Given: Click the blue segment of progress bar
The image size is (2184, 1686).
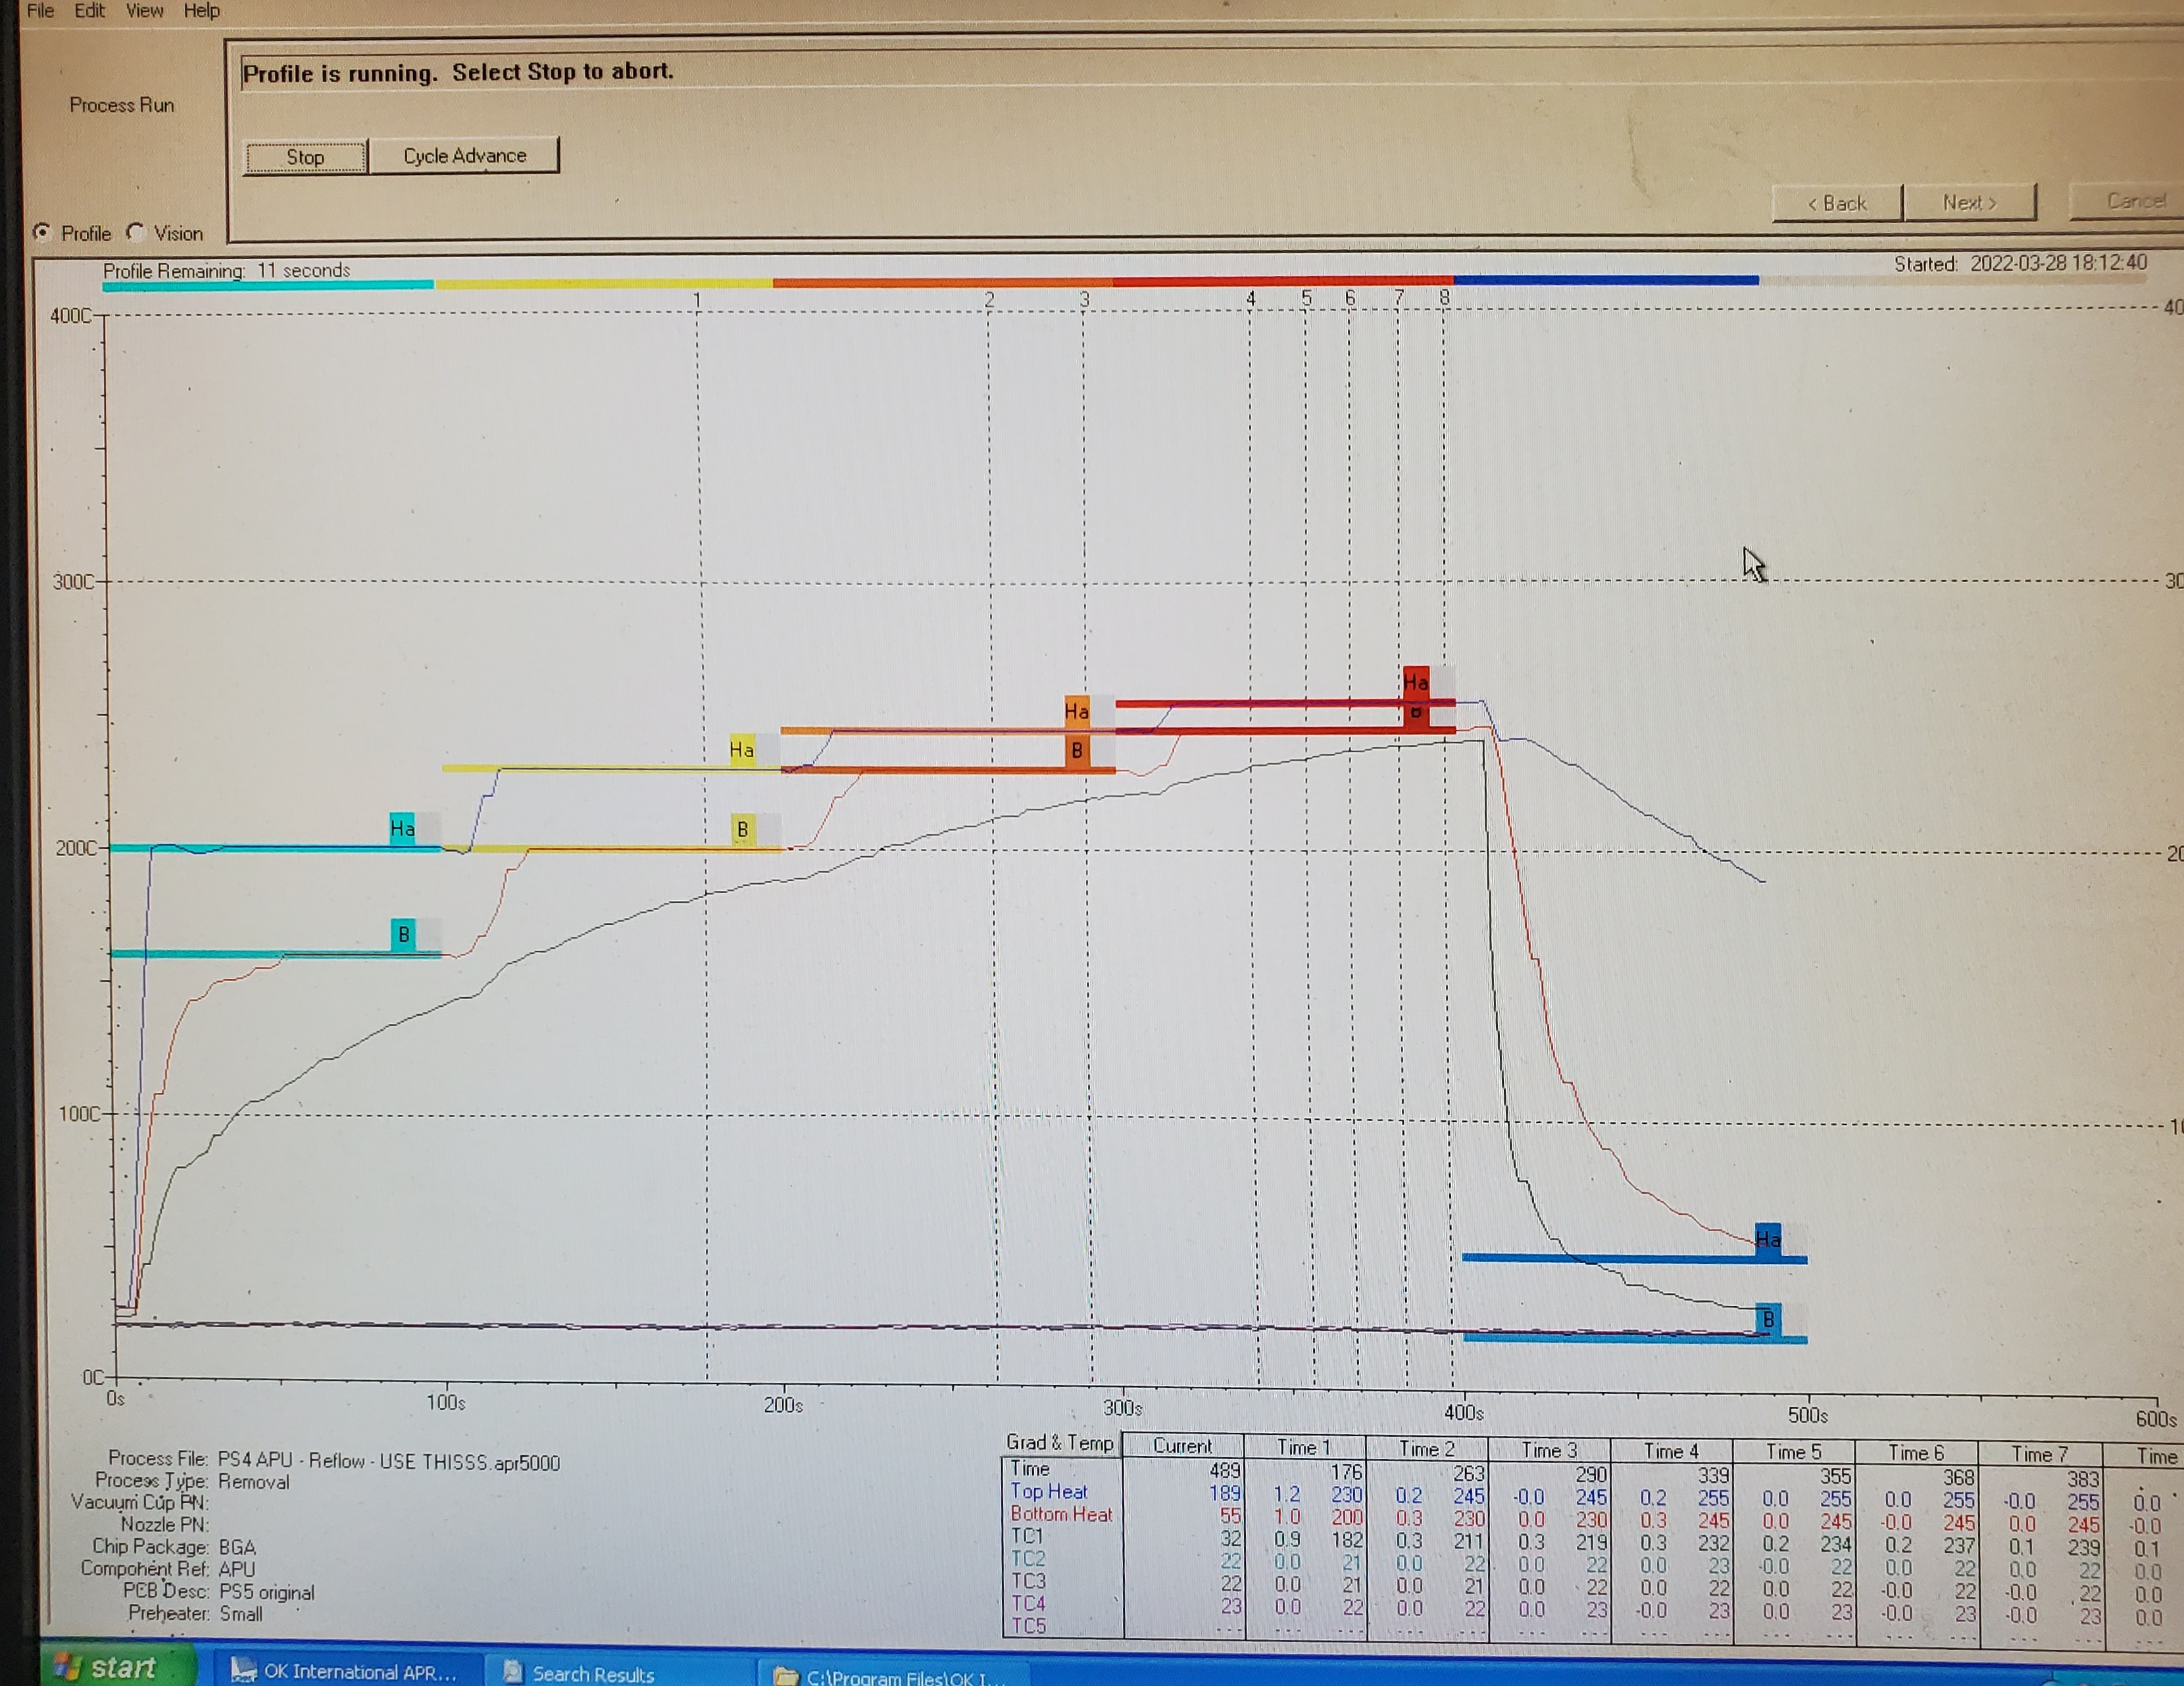Looking at the screenshot, I should (1607, 281).
